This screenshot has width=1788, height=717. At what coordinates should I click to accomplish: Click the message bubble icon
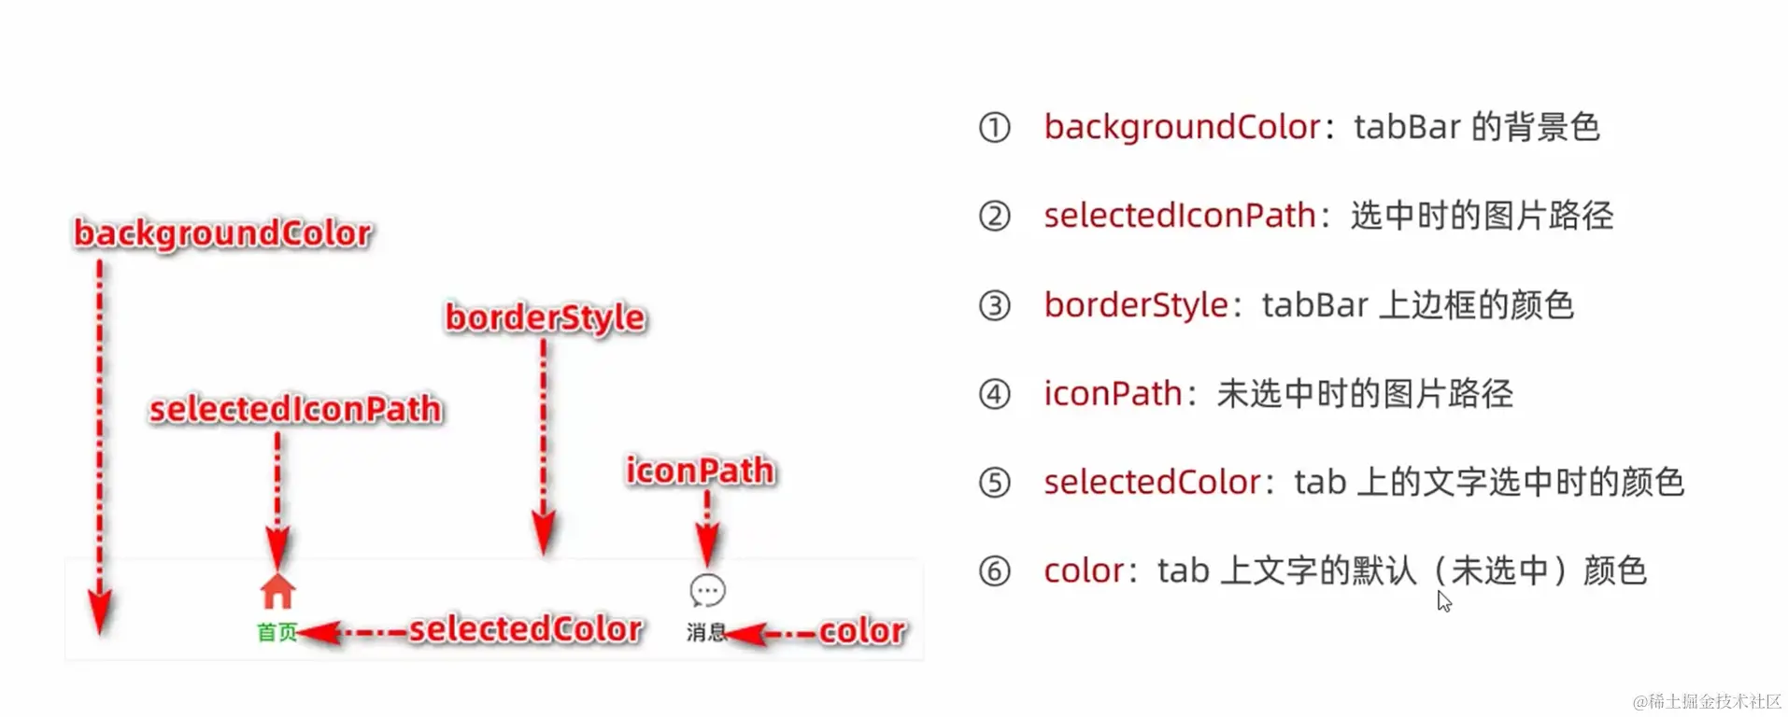pyautogui.click(x=707, y=591)
